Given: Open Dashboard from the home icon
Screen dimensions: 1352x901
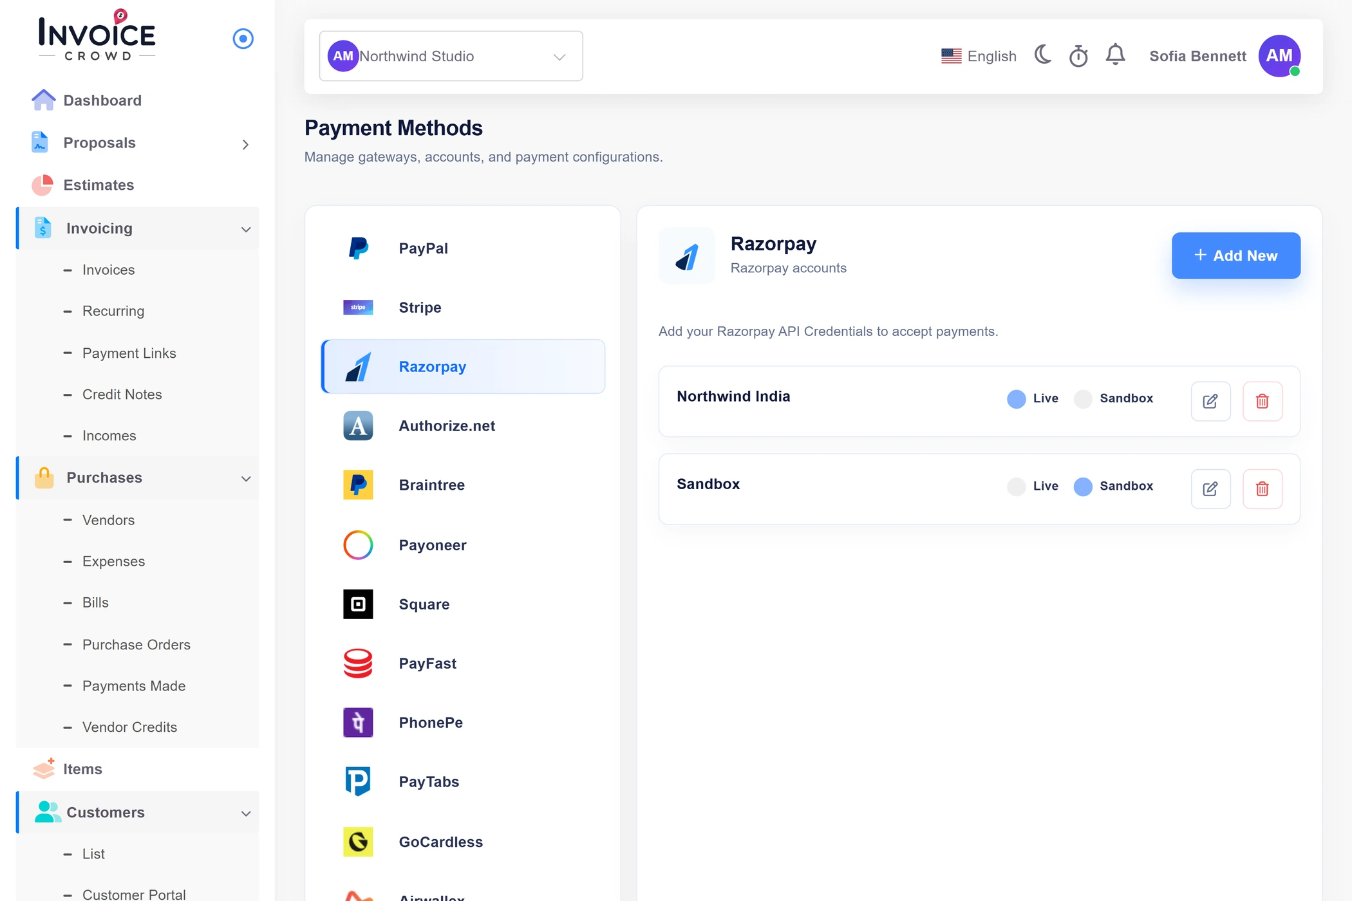Looking at the screenshot, I should (43, 100).
